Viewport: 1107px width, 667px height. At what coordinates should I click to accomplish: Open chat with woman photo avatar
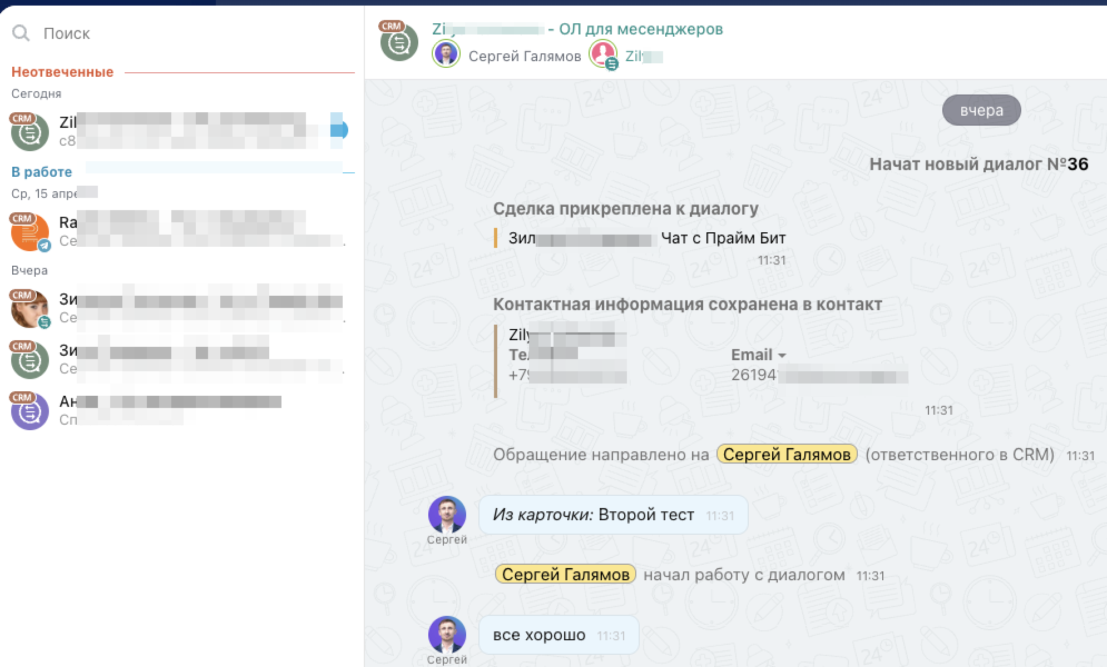click(x=30, y=308)
